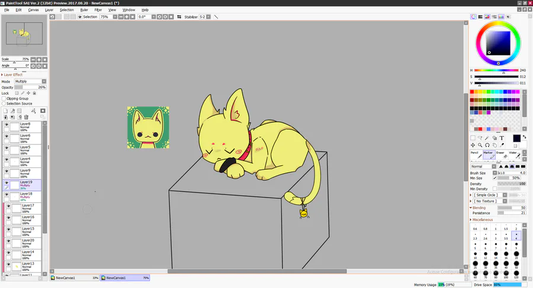Open the Stabilizer level dropdown
533x288 pixels.
tap(208, 17)
